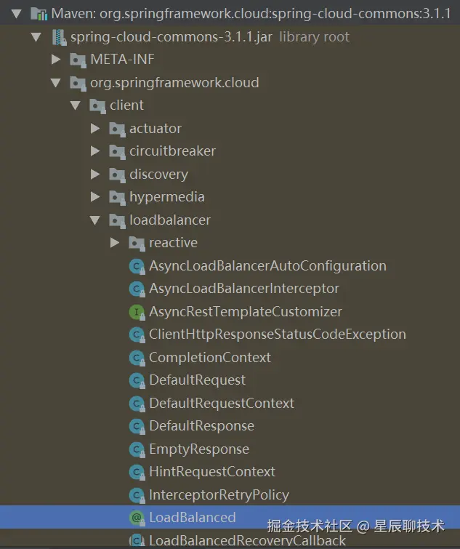Click the DefaultRequest class icon
The width and height of the screenshot is (460, 549).
click(x=137, y=381)
